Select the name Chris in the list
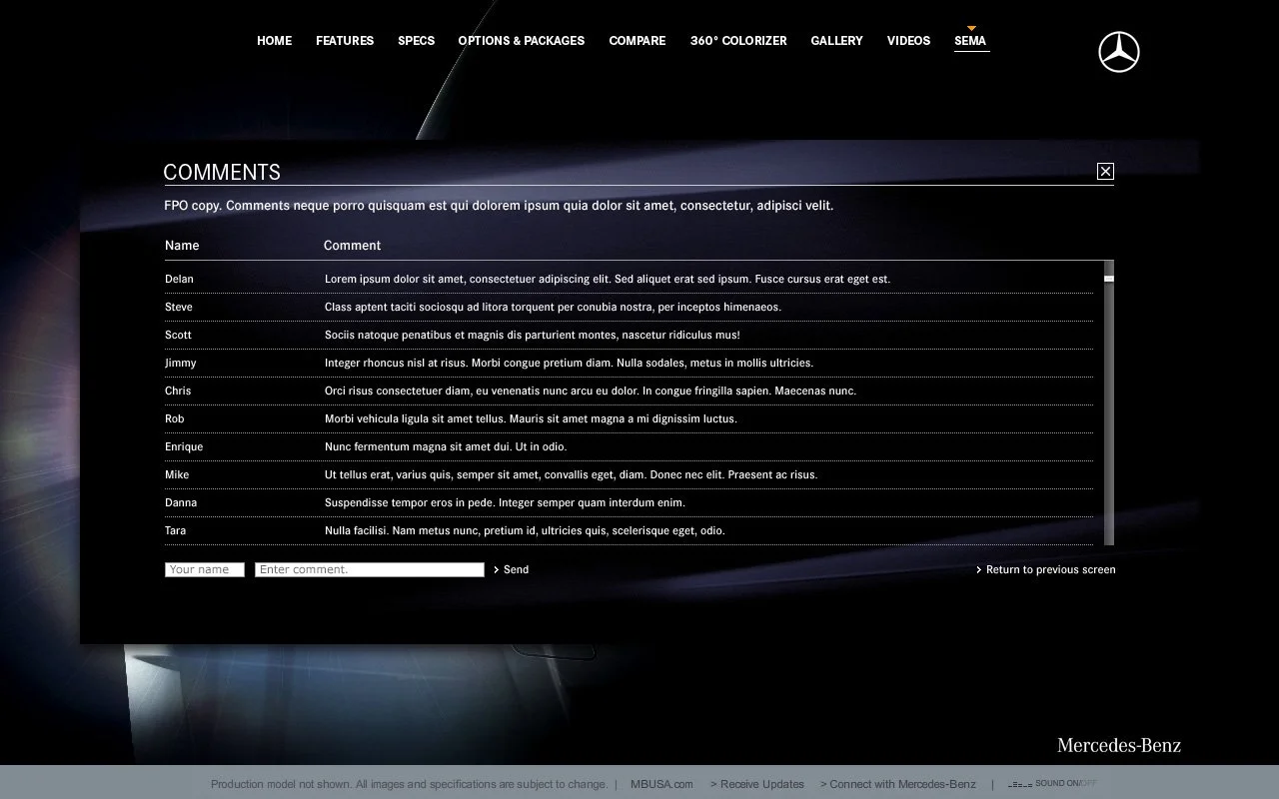 pos(178,391)
